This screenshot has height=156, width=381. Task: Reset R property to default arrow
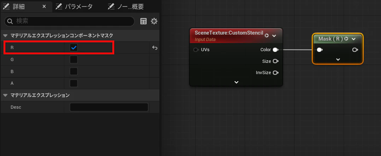pos(155,48)
